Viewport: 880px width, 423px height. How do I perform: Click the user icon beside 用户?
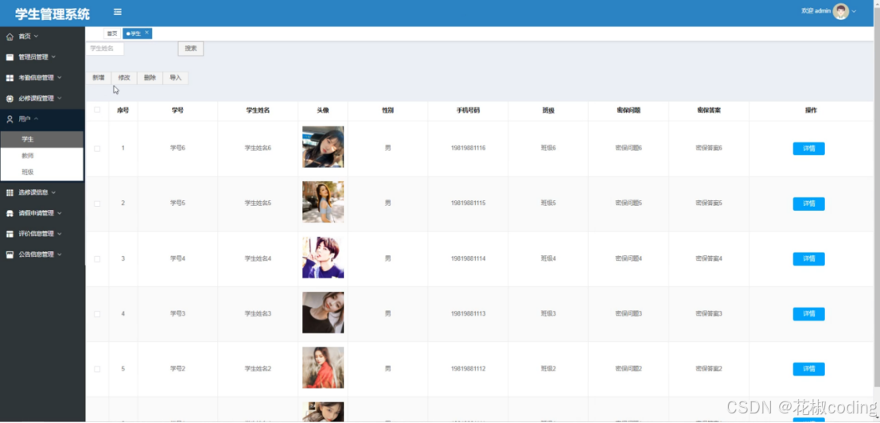(x=10, y=119)
